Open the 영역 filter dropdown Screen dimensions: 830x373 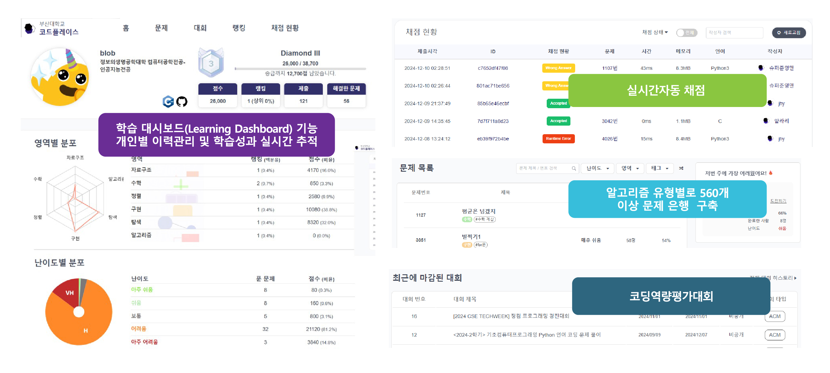coord(629,168)
